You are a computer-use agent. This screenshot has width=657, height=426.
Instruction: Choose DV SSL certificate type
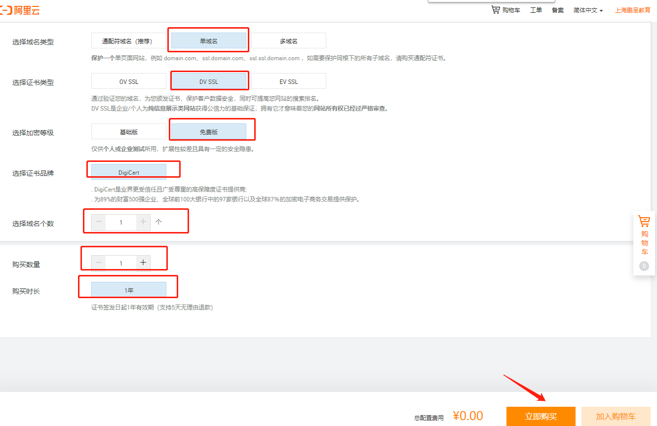pos(208,81)
